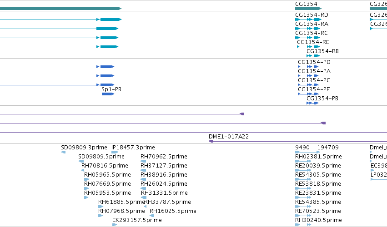Click the CG1354-RD transcript glyph
Screen dimensions: 387x227
308,20
